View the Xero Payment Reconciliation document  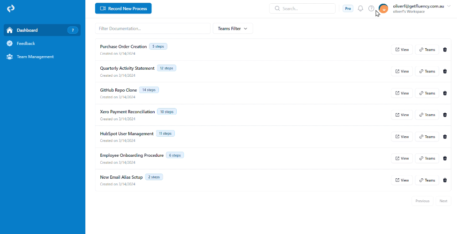[402, 115]
